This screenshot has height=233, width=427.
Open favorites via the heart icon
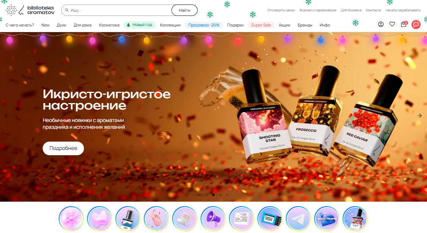[392, 24]
